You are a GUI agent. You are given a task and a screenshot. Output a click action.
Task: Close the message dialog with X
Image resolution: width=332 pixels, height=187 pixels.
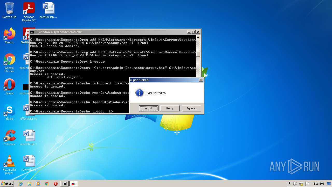(x=201, y=80)
